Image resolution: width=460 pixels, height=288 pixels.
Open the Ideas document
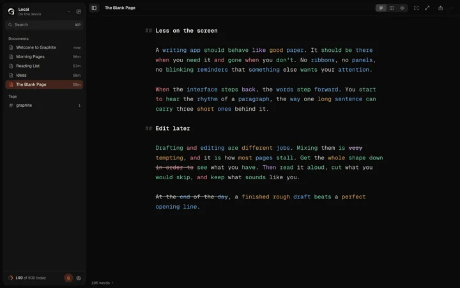click(x=44, y=76)
